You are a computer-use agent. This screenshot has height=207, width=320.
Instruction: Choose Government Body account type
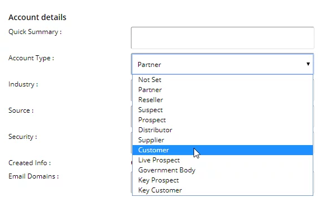223,170
